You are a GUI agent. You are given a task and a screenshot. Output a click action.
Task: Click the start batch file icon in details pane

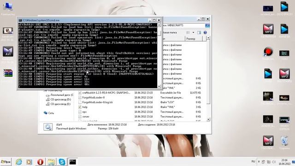tap(48, 127)
